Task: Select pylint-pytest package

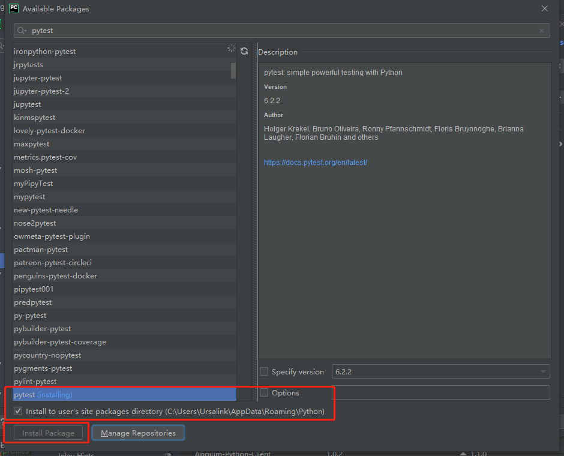Action: point(124,381)
